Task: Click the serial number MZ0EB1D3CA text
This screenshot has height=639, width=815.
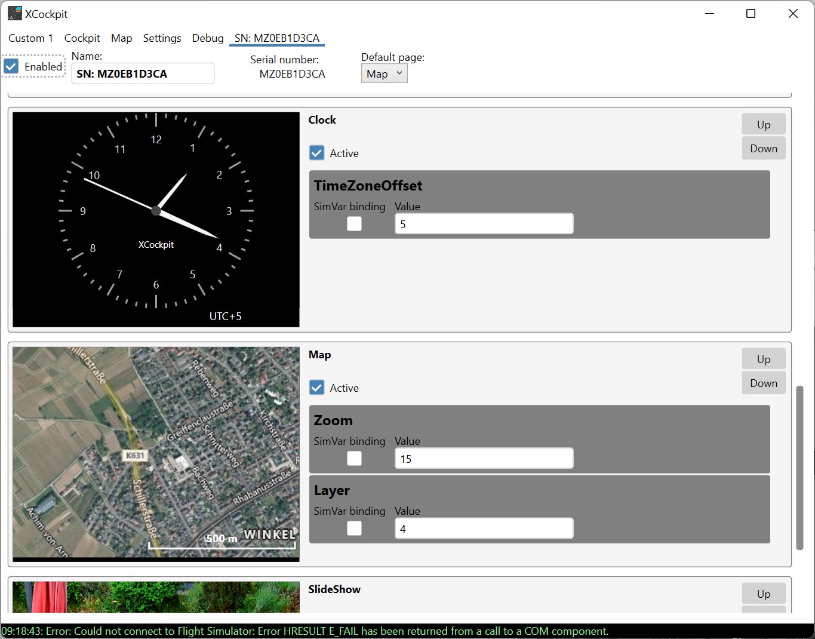Action: 292,73
